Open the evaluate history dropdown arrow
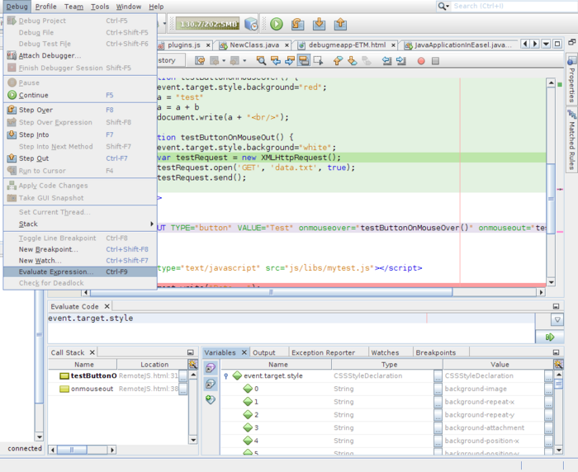This screenshot has width=578, height=472. click(557, 319)
